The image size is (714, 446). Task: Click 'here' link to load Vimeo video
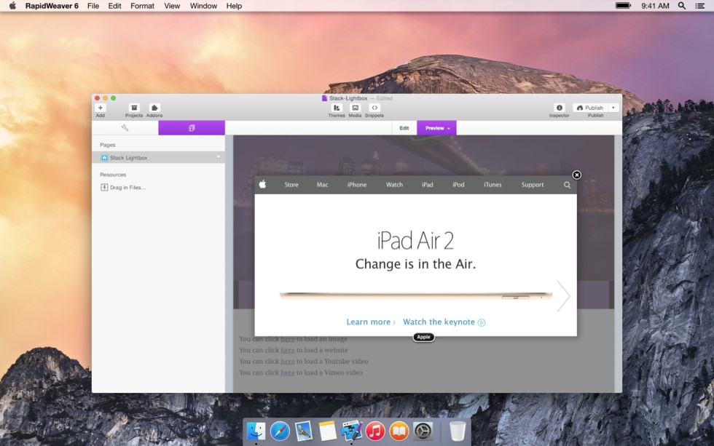(x=288, y=373)
